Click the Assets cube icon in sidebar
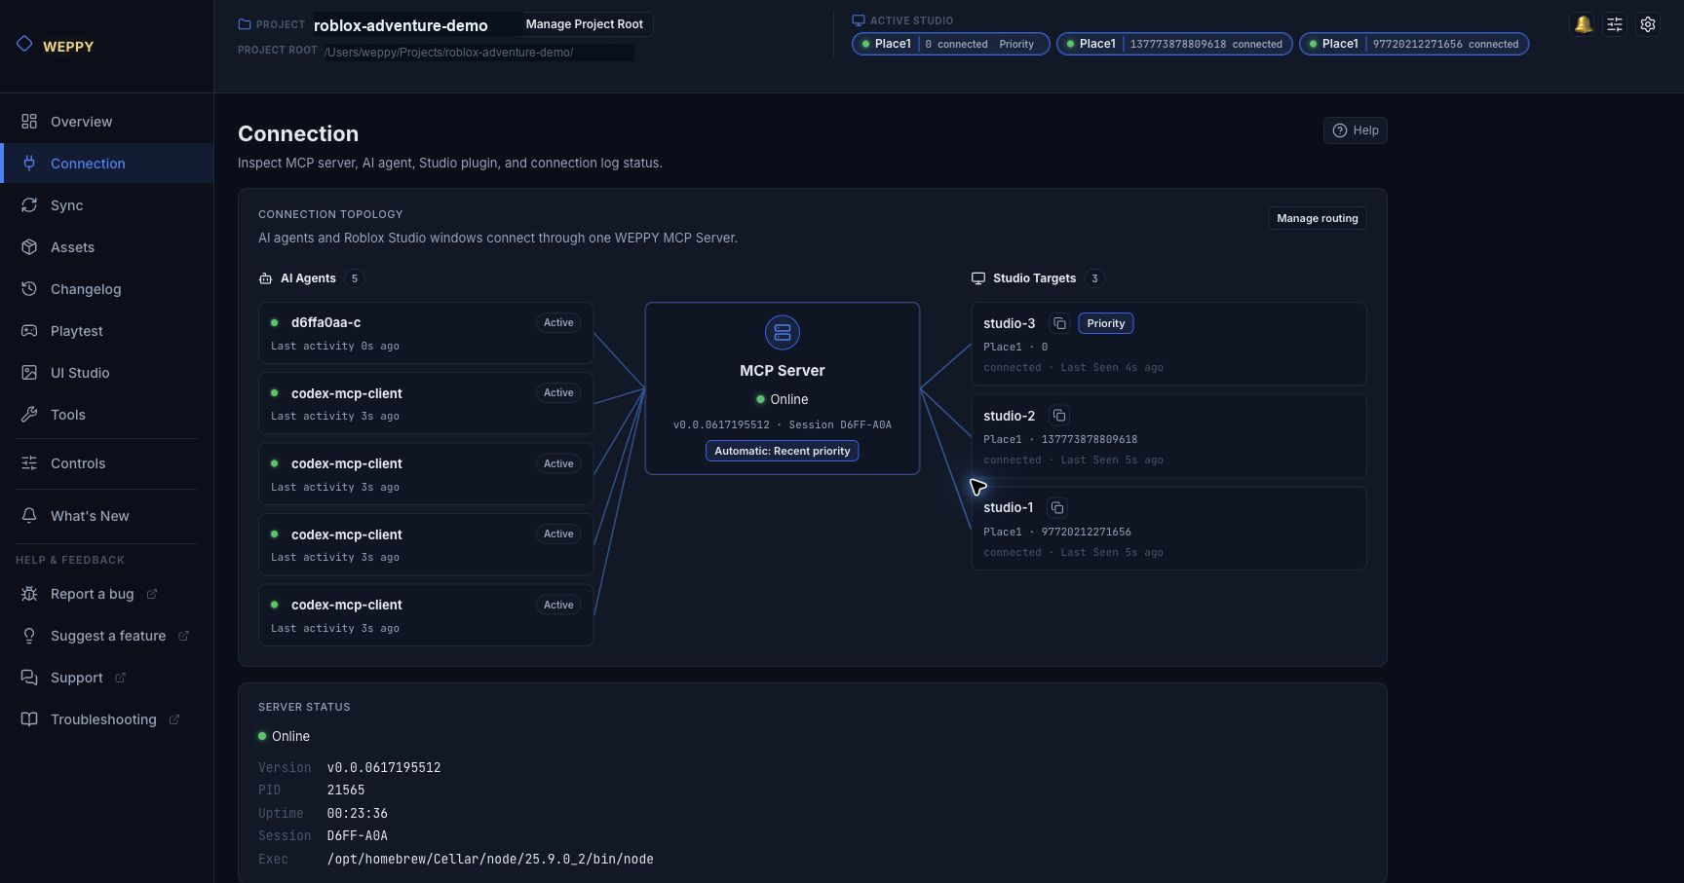 pos(29,247)
